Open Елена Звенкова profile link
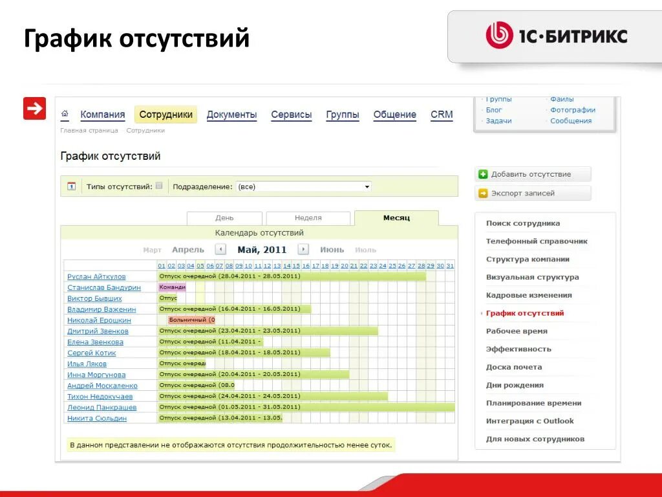The height and width of the screenshot is (497, 662). tap(95, 342)
